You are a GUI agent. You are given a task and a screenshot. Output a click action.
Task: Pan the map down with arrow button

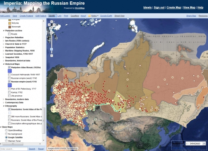click(x=52, y=28)
